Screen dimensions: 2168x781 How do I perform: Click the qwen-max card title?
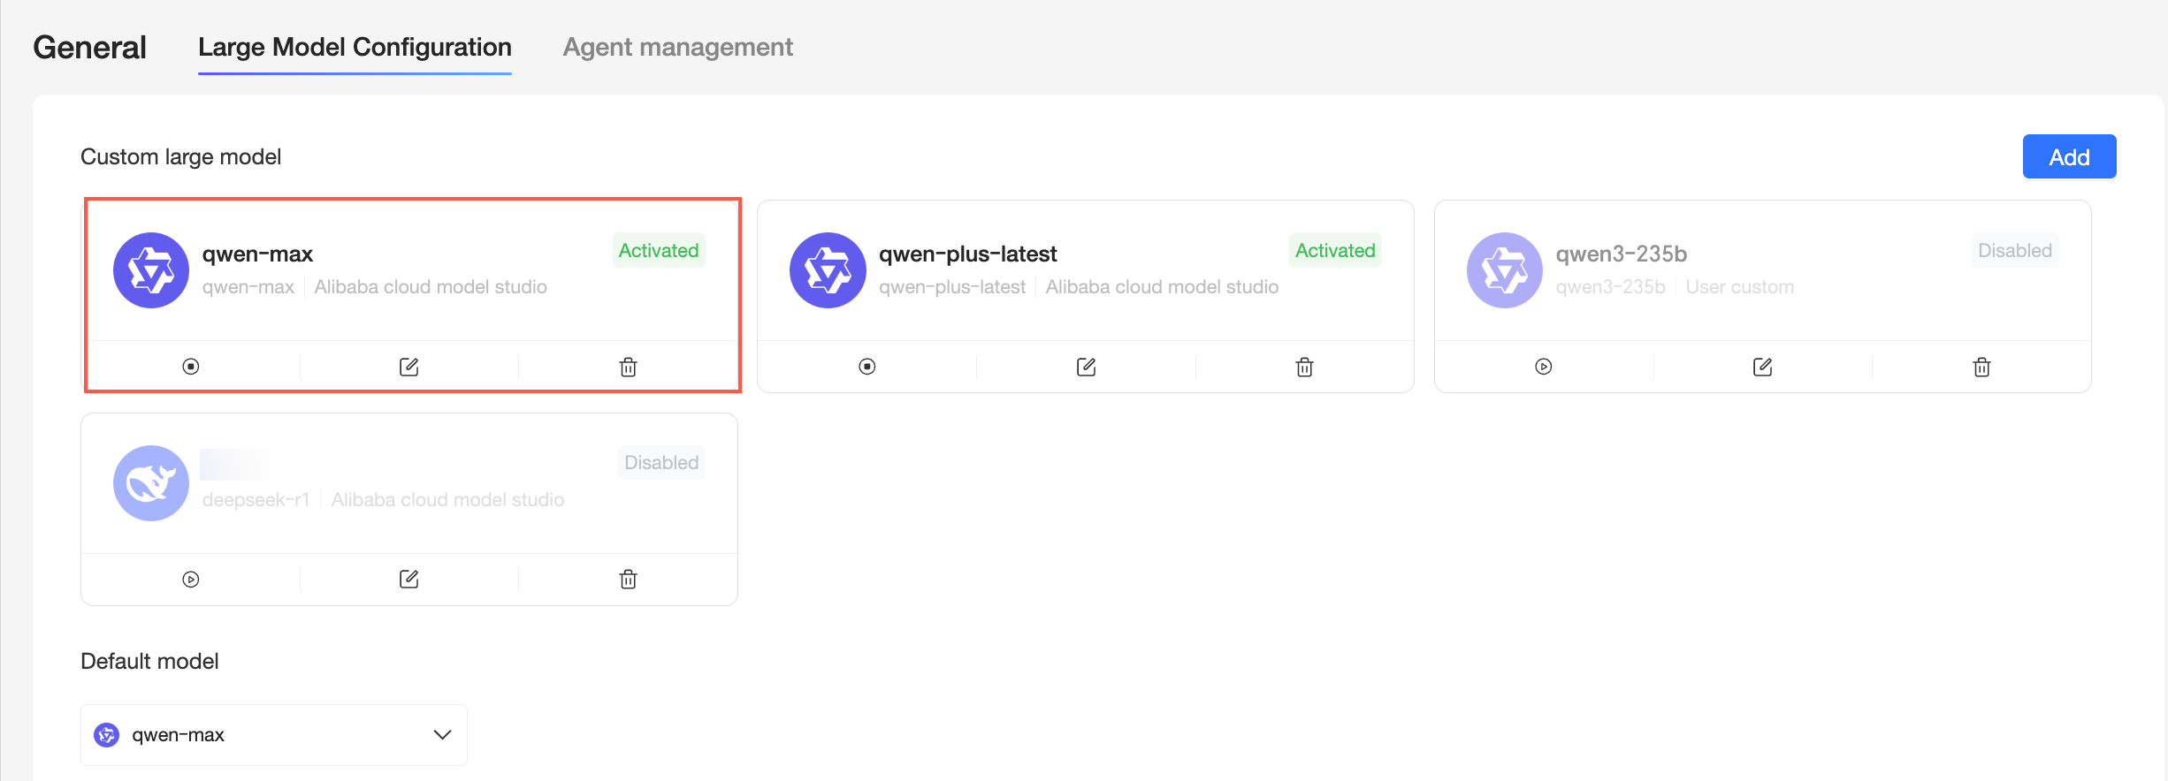[257, 254]
